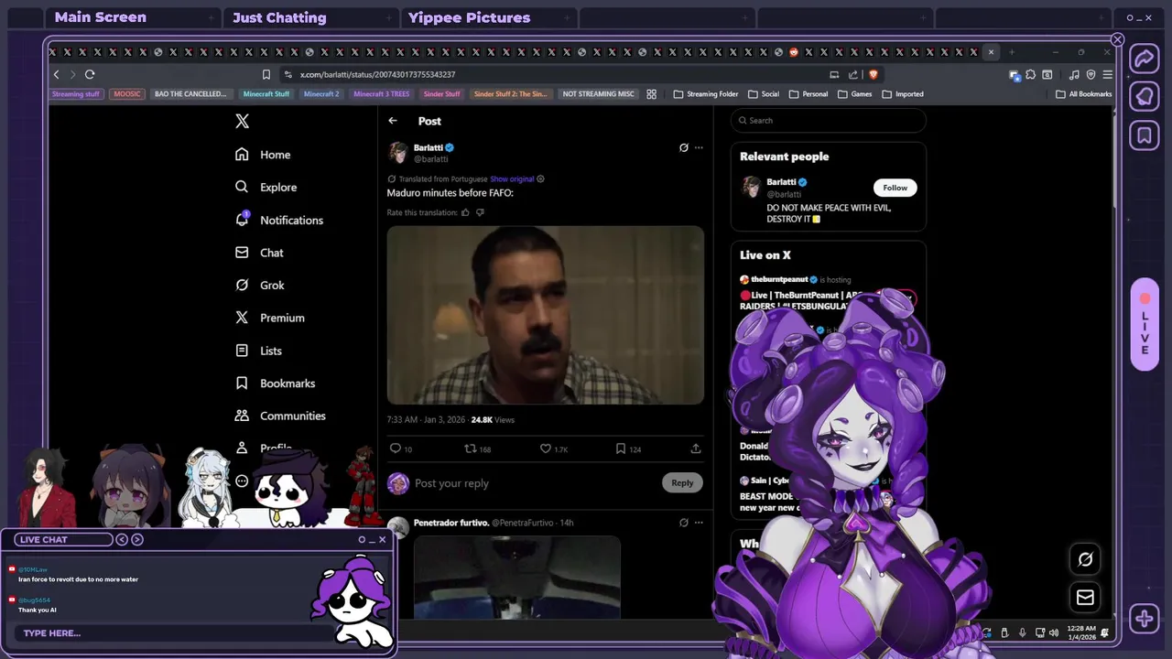Thumbs up the translation rating

pos(465,212)
